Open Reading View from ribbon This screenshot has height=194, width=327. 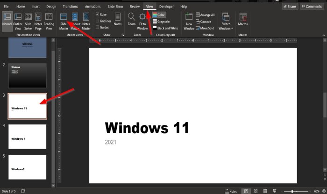pyautogui.click(x=49, y=22)
